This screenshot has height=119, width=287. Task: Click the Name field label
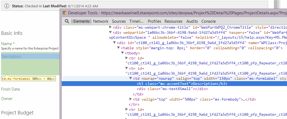pyautogui.click(x=6, y=44)
